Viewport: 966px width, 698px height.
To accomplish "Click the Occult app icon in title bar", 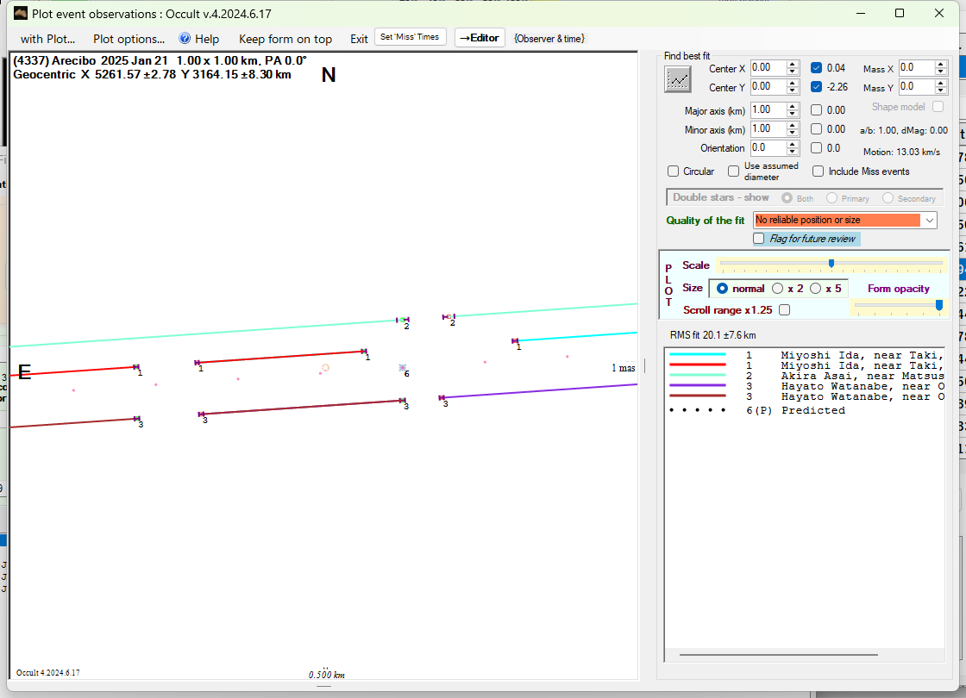I will click(x=21, y=13).
